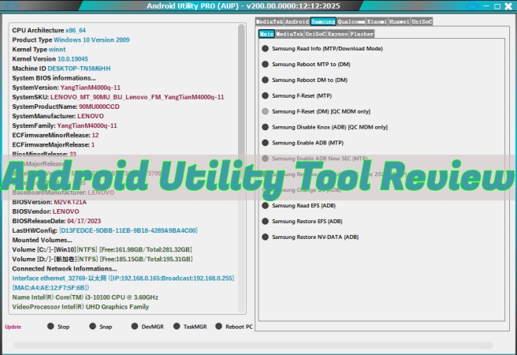The height and width of the screenshot is (355, 517).
Task: Click the LastHWConfig GUID value
Action: [x=128, y=230]
